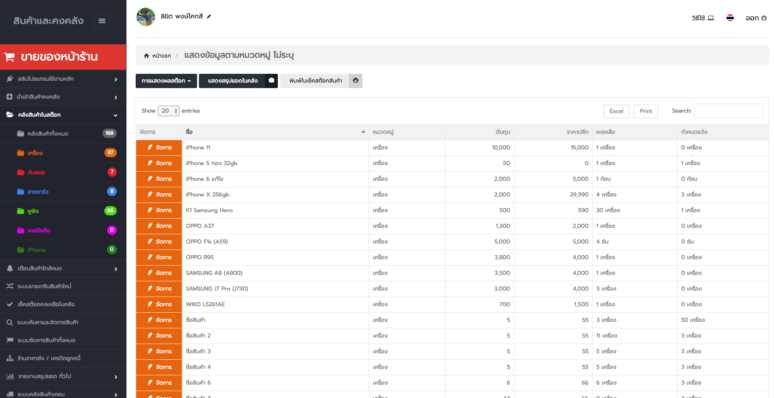The height and width of the screenshot is (398, 774).
Task: Click จัดการ button for WIKO L5261AE
Action: click(x=159, y=304)
